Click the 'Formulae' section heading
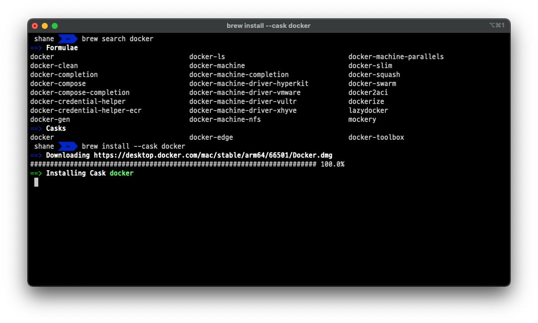The height and width of the screenshot is (323, 538). (62, 48)
